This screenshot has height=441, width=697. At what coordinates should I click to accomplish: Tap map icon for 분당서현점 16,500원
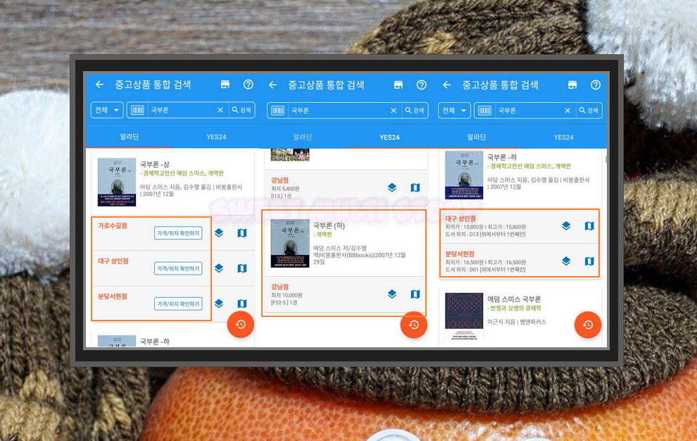click(x=589, y=261)
